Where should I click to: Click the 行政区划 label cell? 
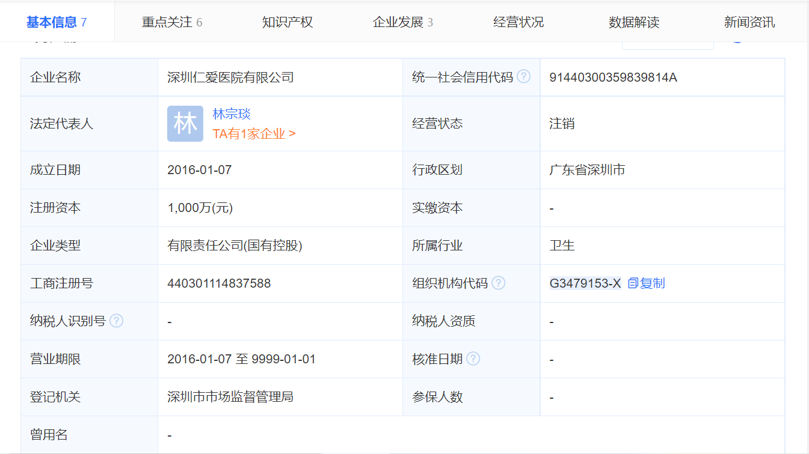point(472,169)
